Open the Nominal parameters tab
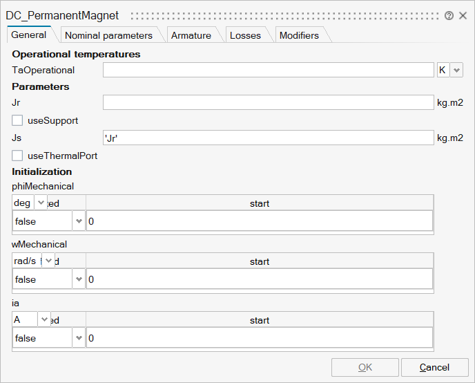Image resolution: width=475 pixels, height=383 pixels. click(x=108, y=35)
